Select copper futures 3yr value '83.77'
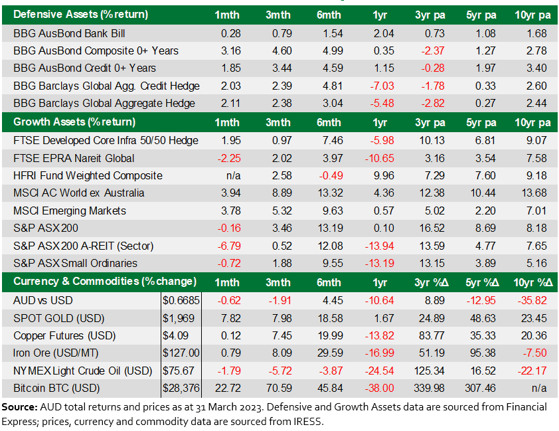559x431 pixels. coord(432,335)
